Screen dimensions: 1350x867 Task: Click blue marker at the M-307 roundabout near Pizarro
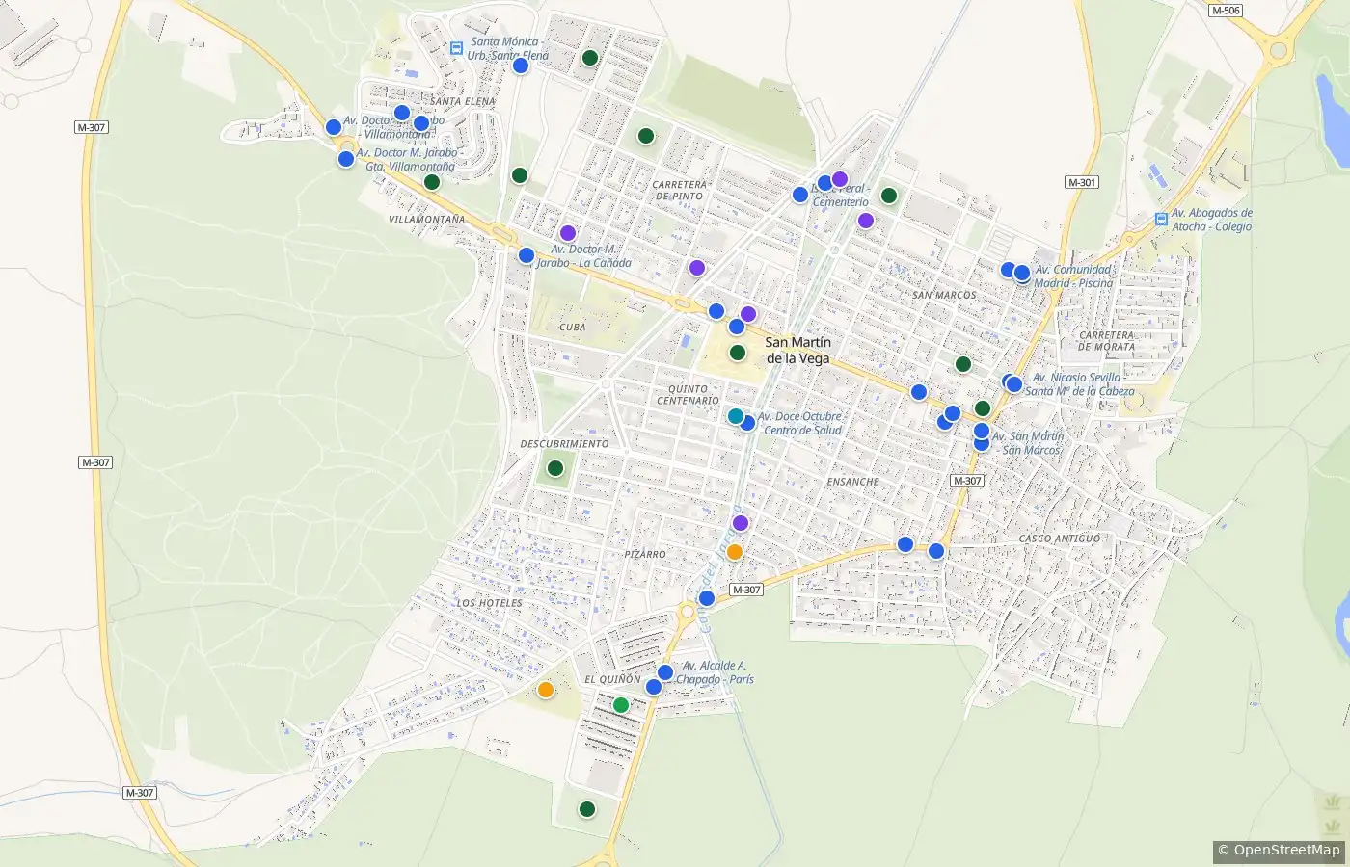click(x=707, y=598)
